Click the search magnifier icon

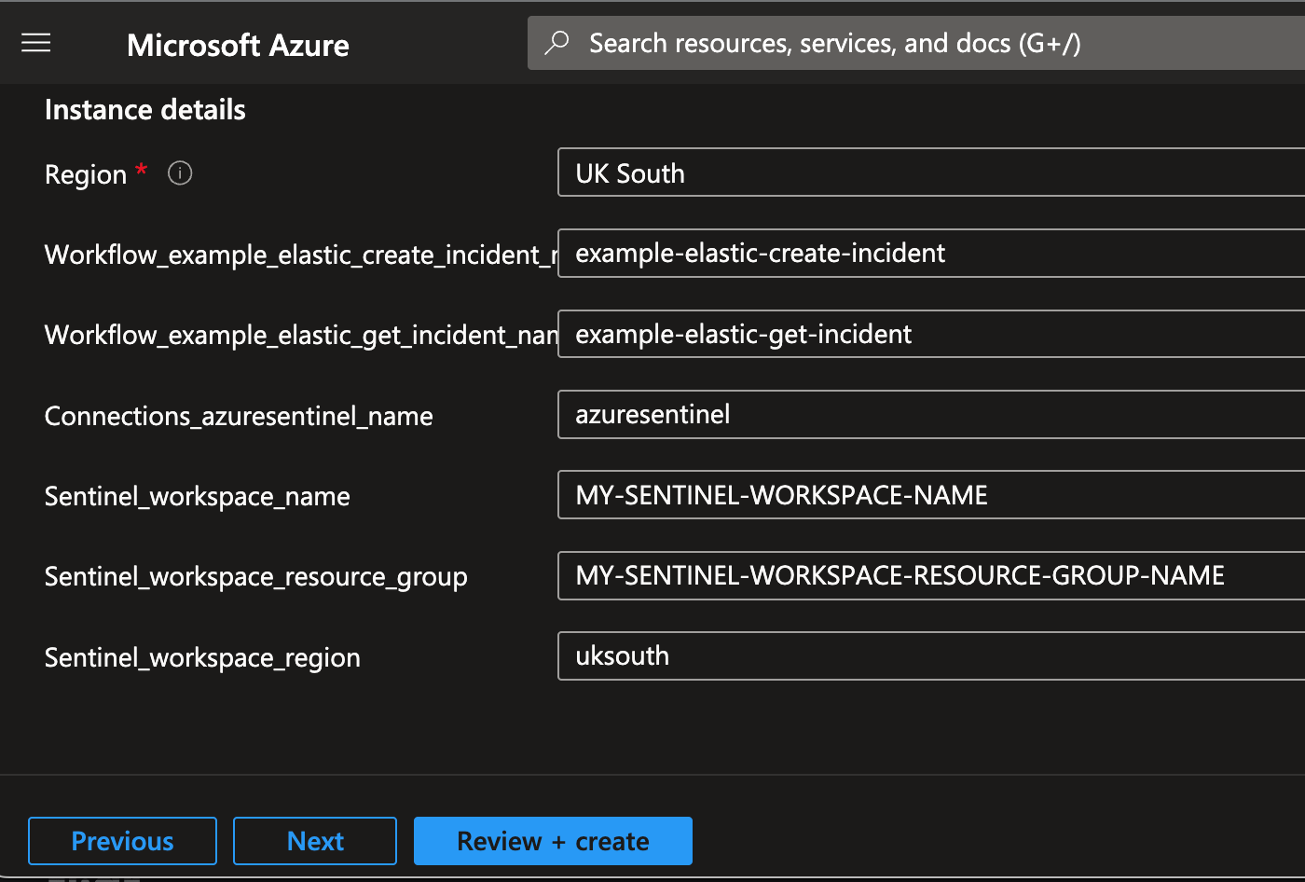[x=556, y=43]
